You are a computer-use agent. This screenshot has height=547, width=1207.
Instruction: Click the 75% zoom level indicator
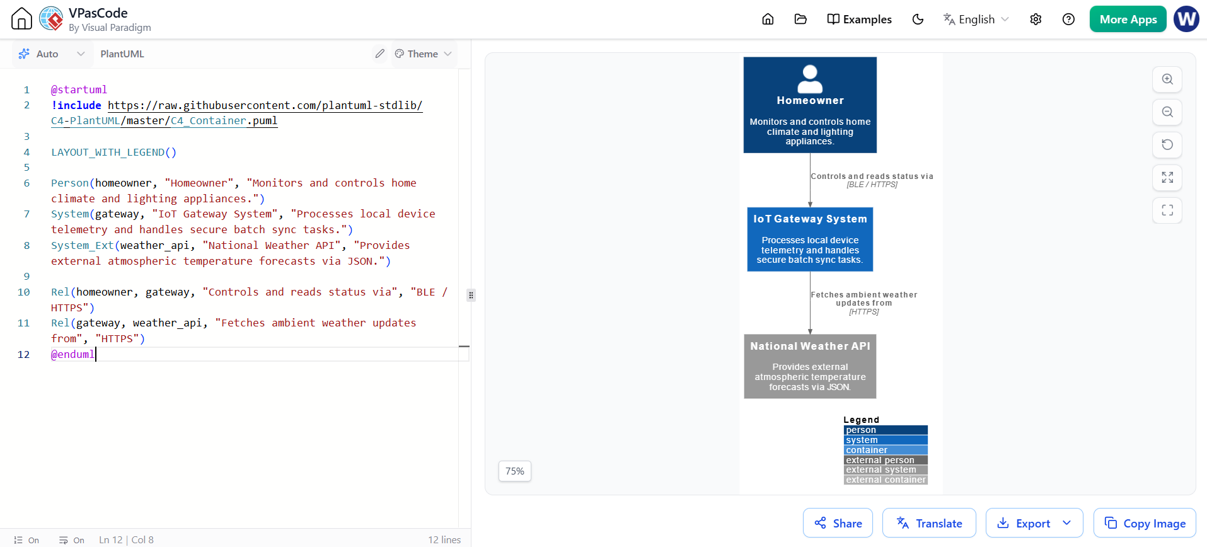tap(515, 471)
